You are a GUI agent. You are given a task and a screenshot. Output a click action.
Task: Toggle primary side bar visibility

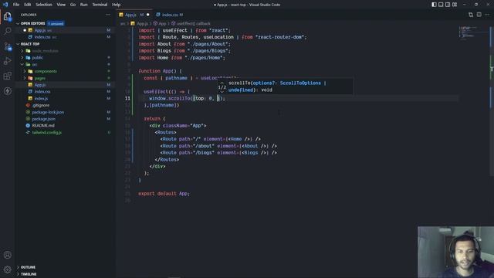[x=434, y=5]
